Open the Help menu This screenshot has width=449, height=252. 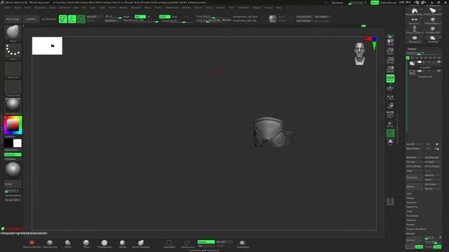coord(279,8)
